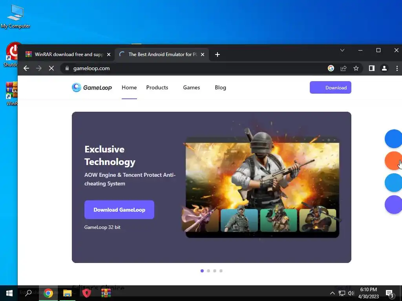Open the Chrome profile avatar icon
Image resolution: width=402 pixels, height=301 pixels.
click(384, 68)
